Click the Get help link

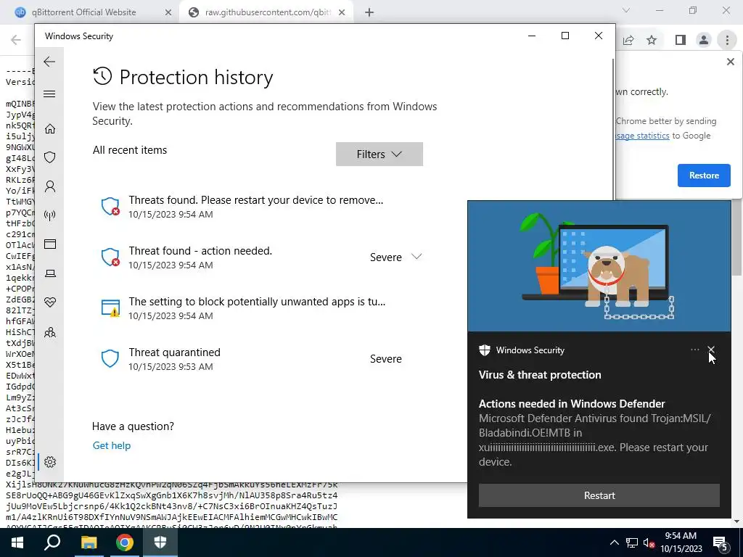[111, 445]
